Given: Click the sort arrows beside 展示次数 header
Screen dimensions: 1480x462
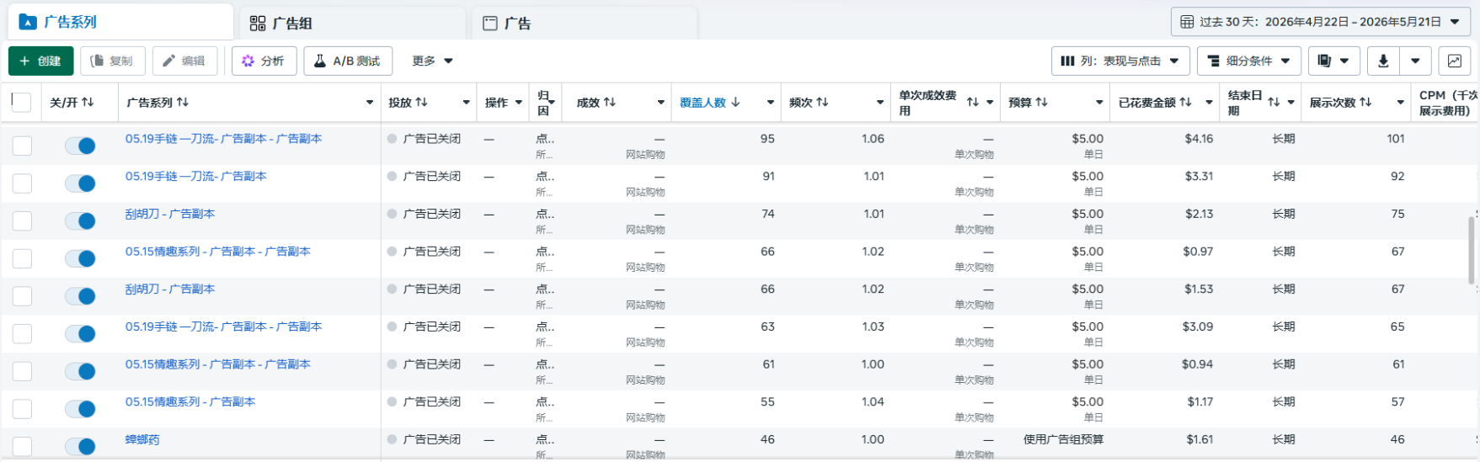Looking at the screenshot, I should point(1365,103).
